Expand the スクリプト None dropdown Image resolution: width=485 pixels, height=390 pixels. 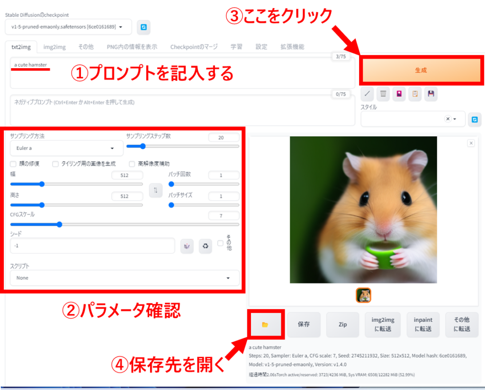tap(125, 278)
